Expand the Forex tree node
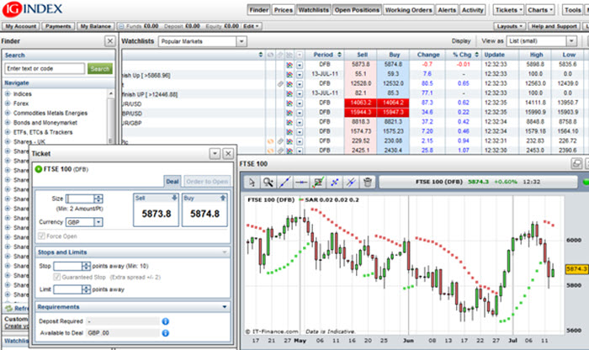Viewport: 589px width, 350px height. tap(8, 103)
